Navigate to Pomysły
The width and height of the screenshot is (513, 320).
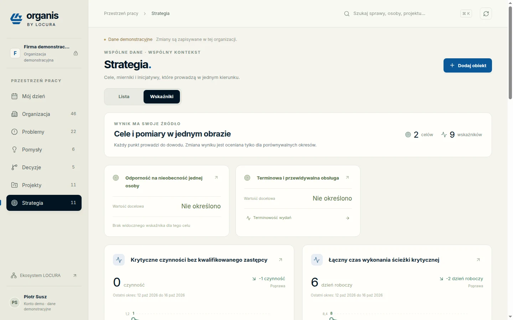point(44,150)
